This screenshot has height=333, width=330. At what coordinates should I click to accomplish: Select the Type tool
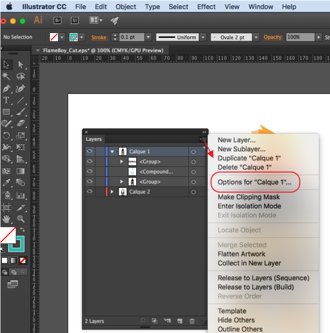7,100
